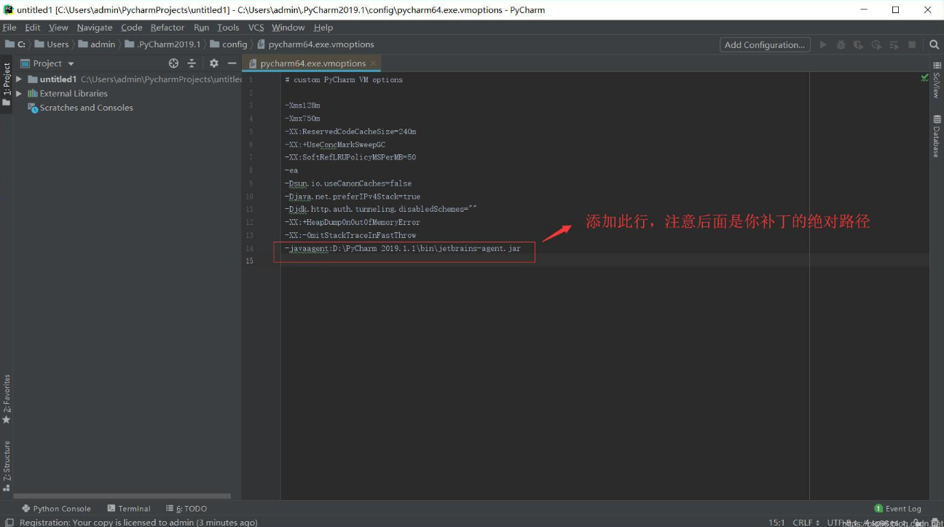
Task: Open the Terminal tool window
Action: coord(133,508)
